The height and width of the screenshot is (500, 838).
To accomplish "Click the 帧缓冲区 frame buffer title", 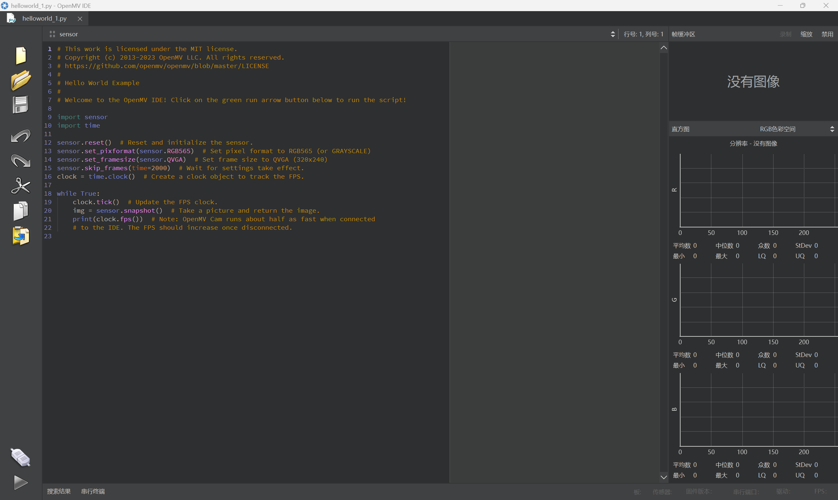I will 683,34.
